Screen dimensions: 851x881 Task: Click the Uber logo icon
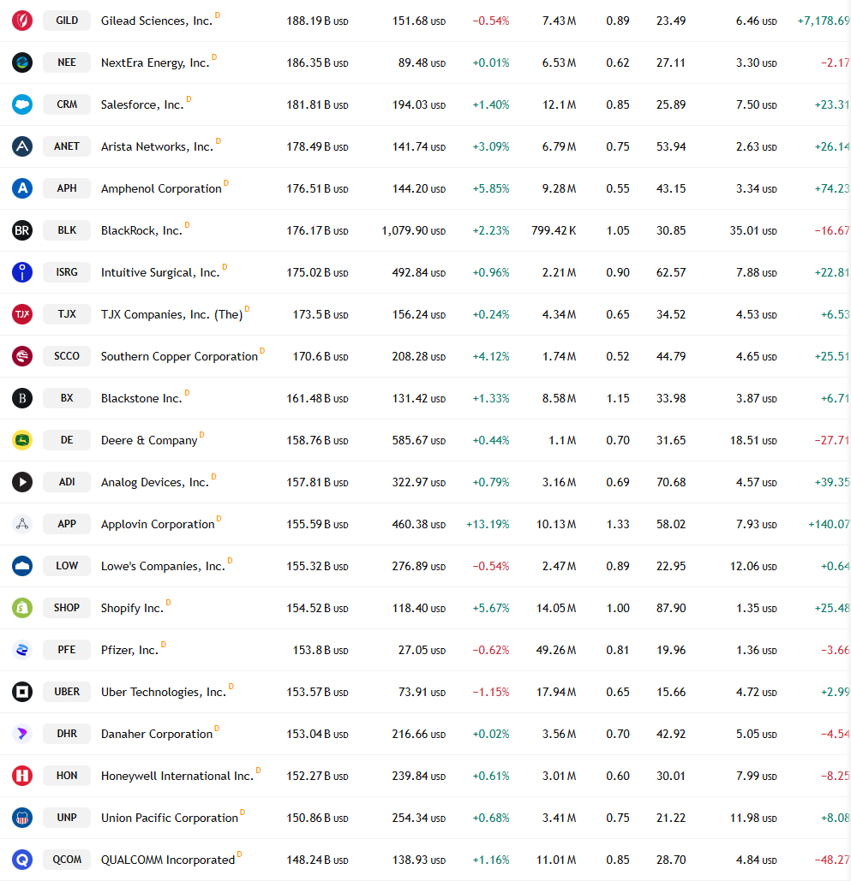(22, 692)
